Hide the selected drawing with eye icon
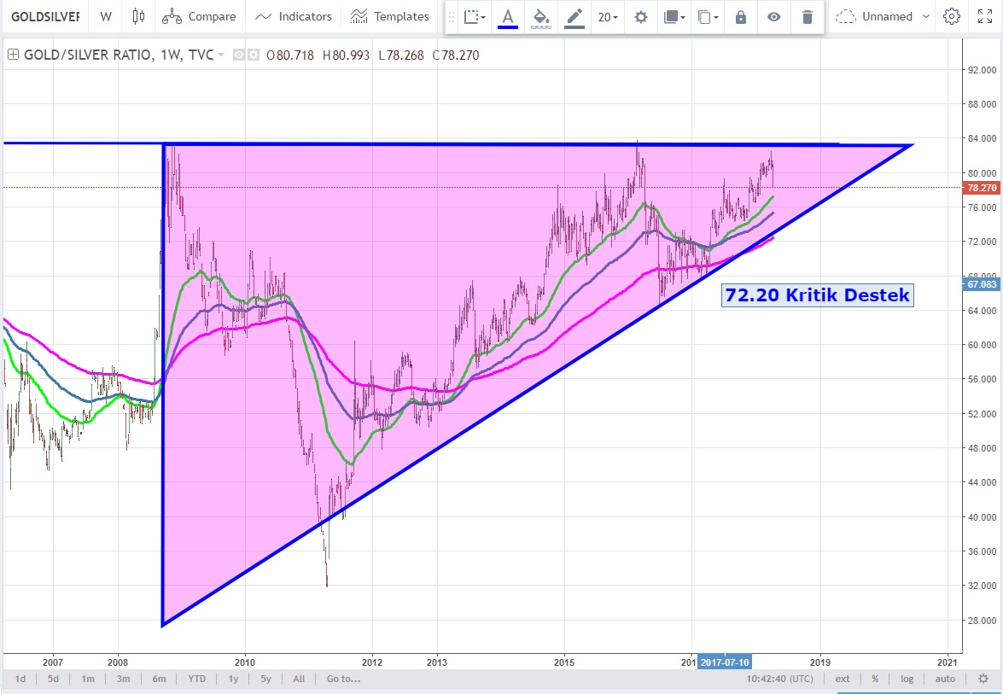Image resolution: width=1003 pixels, height=694 pixels. (773, 16)
